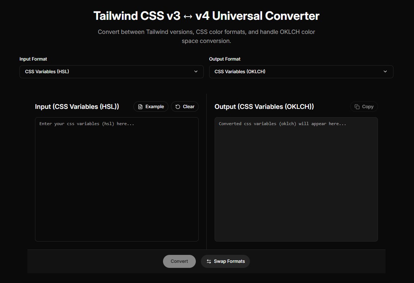Viewport: 414px width, 283px height.
Task: Clear the input text
Action: [185, 107]
